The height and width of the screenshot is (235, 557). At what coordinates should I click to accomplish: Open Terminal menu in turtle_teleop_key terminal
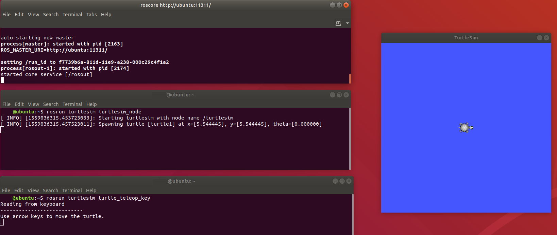pyautogui.click(x=72, y=191)
